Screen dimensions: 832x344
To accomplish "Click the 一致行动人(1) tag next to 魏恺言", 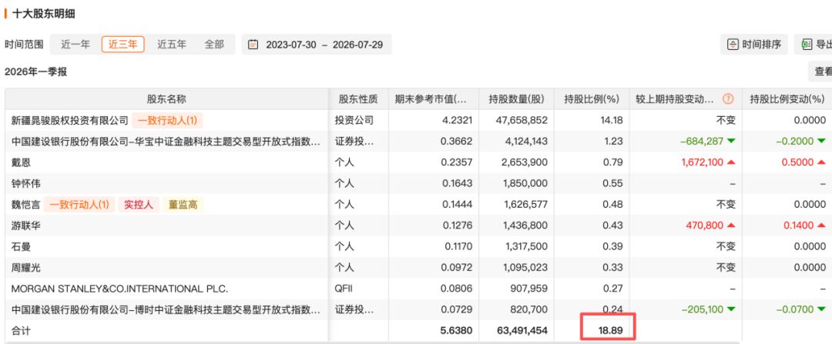I will [x=79, y=205].
